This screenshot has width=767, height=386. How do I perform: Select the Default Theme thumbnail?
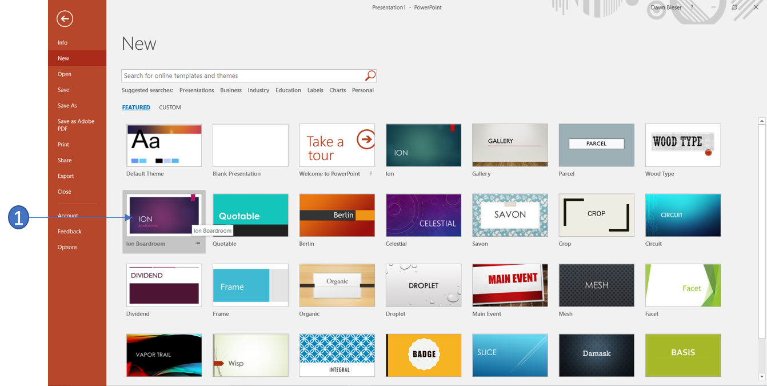click(x=164, y=145)
